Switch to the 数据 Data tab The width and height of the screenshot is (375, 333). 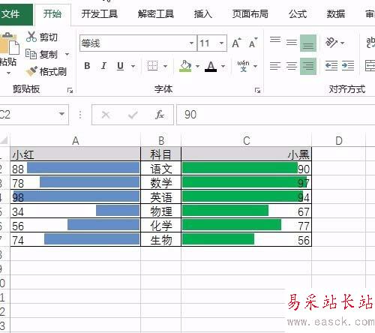tap(336, 14)
